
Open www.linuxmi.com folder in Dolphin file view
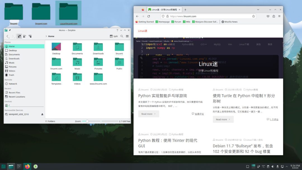[x=98, y=79]
